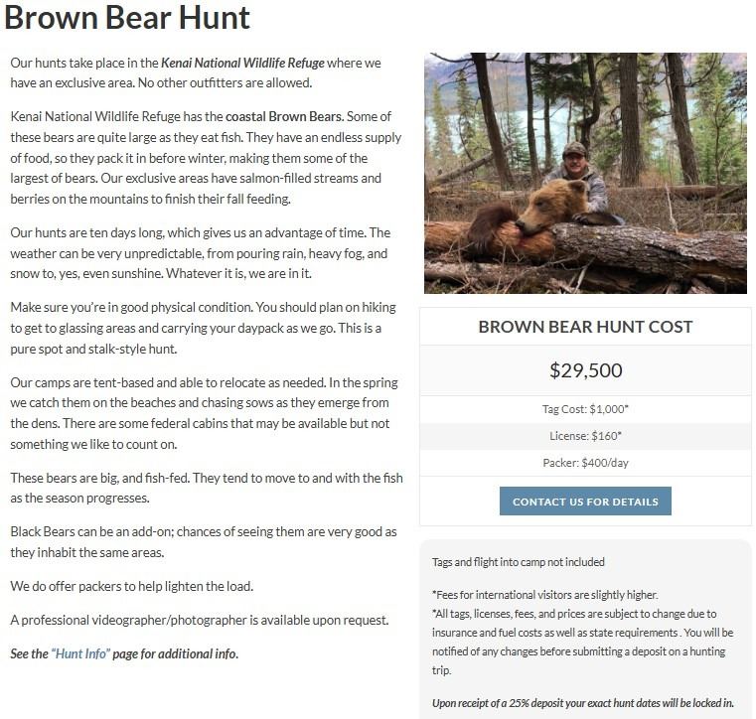Click the 25% deposit notice text
Viewport: 756px width, 719px height.
pos(583,703)
